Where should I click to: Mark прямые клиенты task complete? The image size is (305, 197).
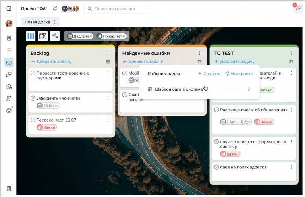click(x=216, y=142)
